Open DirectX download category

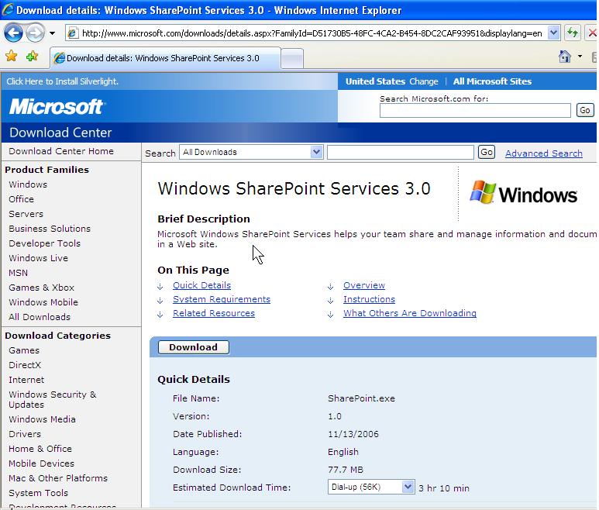click(25, 365)
